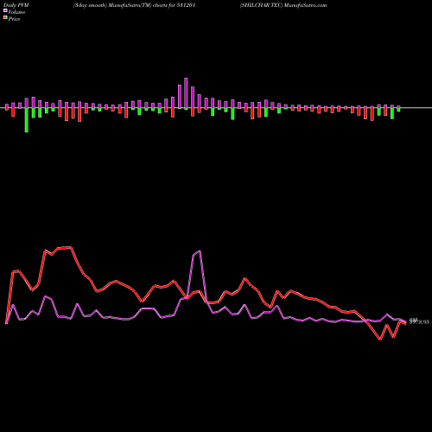This screenshot has width=432, height=432.
Task: Click the price value label at line end
Action: pyautogui.click(x=419, y=321)
